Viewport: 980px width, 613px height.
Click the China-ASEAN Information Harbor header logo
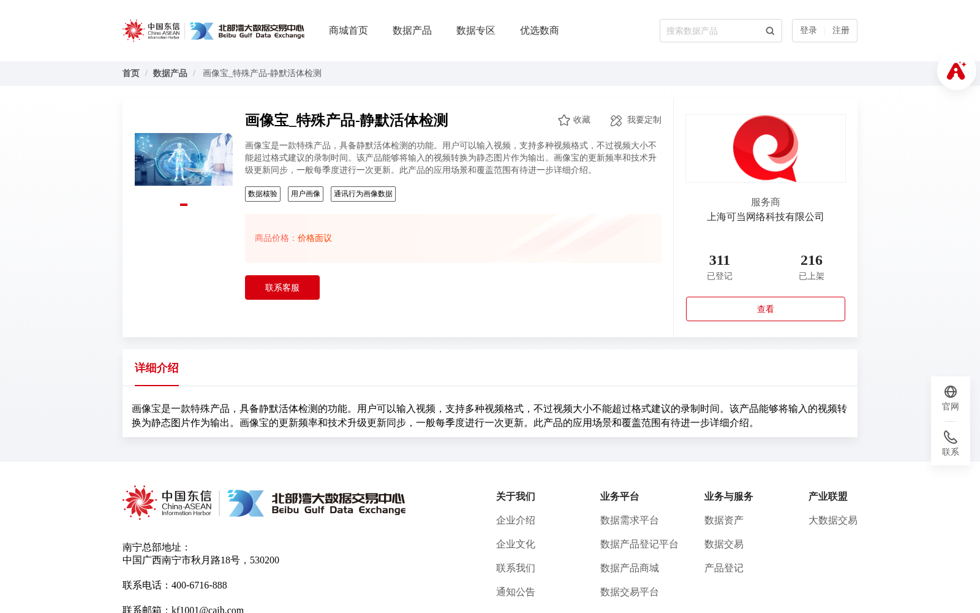(151, 31)
